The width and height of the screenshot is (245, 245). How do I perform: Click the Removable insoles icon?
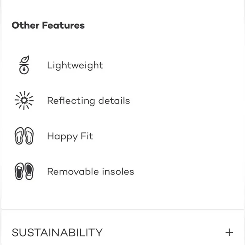pos(24,171)
